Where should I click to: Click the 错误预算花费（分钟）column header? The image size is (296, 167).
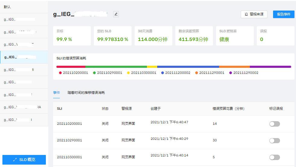click(229, 109)
